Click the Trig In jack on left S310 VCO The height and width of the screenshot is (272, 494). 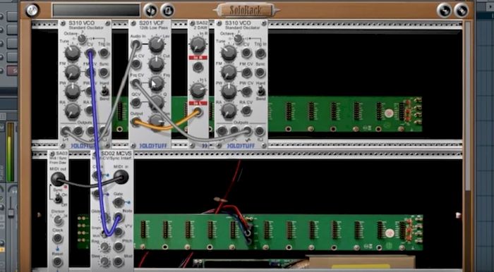(x=104, y=53)
